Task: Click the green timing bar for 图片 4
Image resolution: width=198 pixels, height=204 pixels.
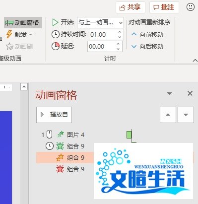Action: (129, 135)
